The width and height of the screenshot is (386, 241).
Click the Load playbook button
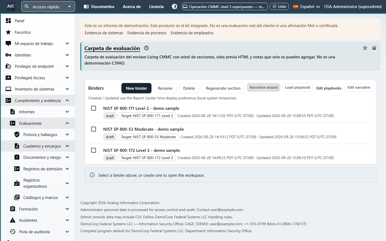coord(298,87)
